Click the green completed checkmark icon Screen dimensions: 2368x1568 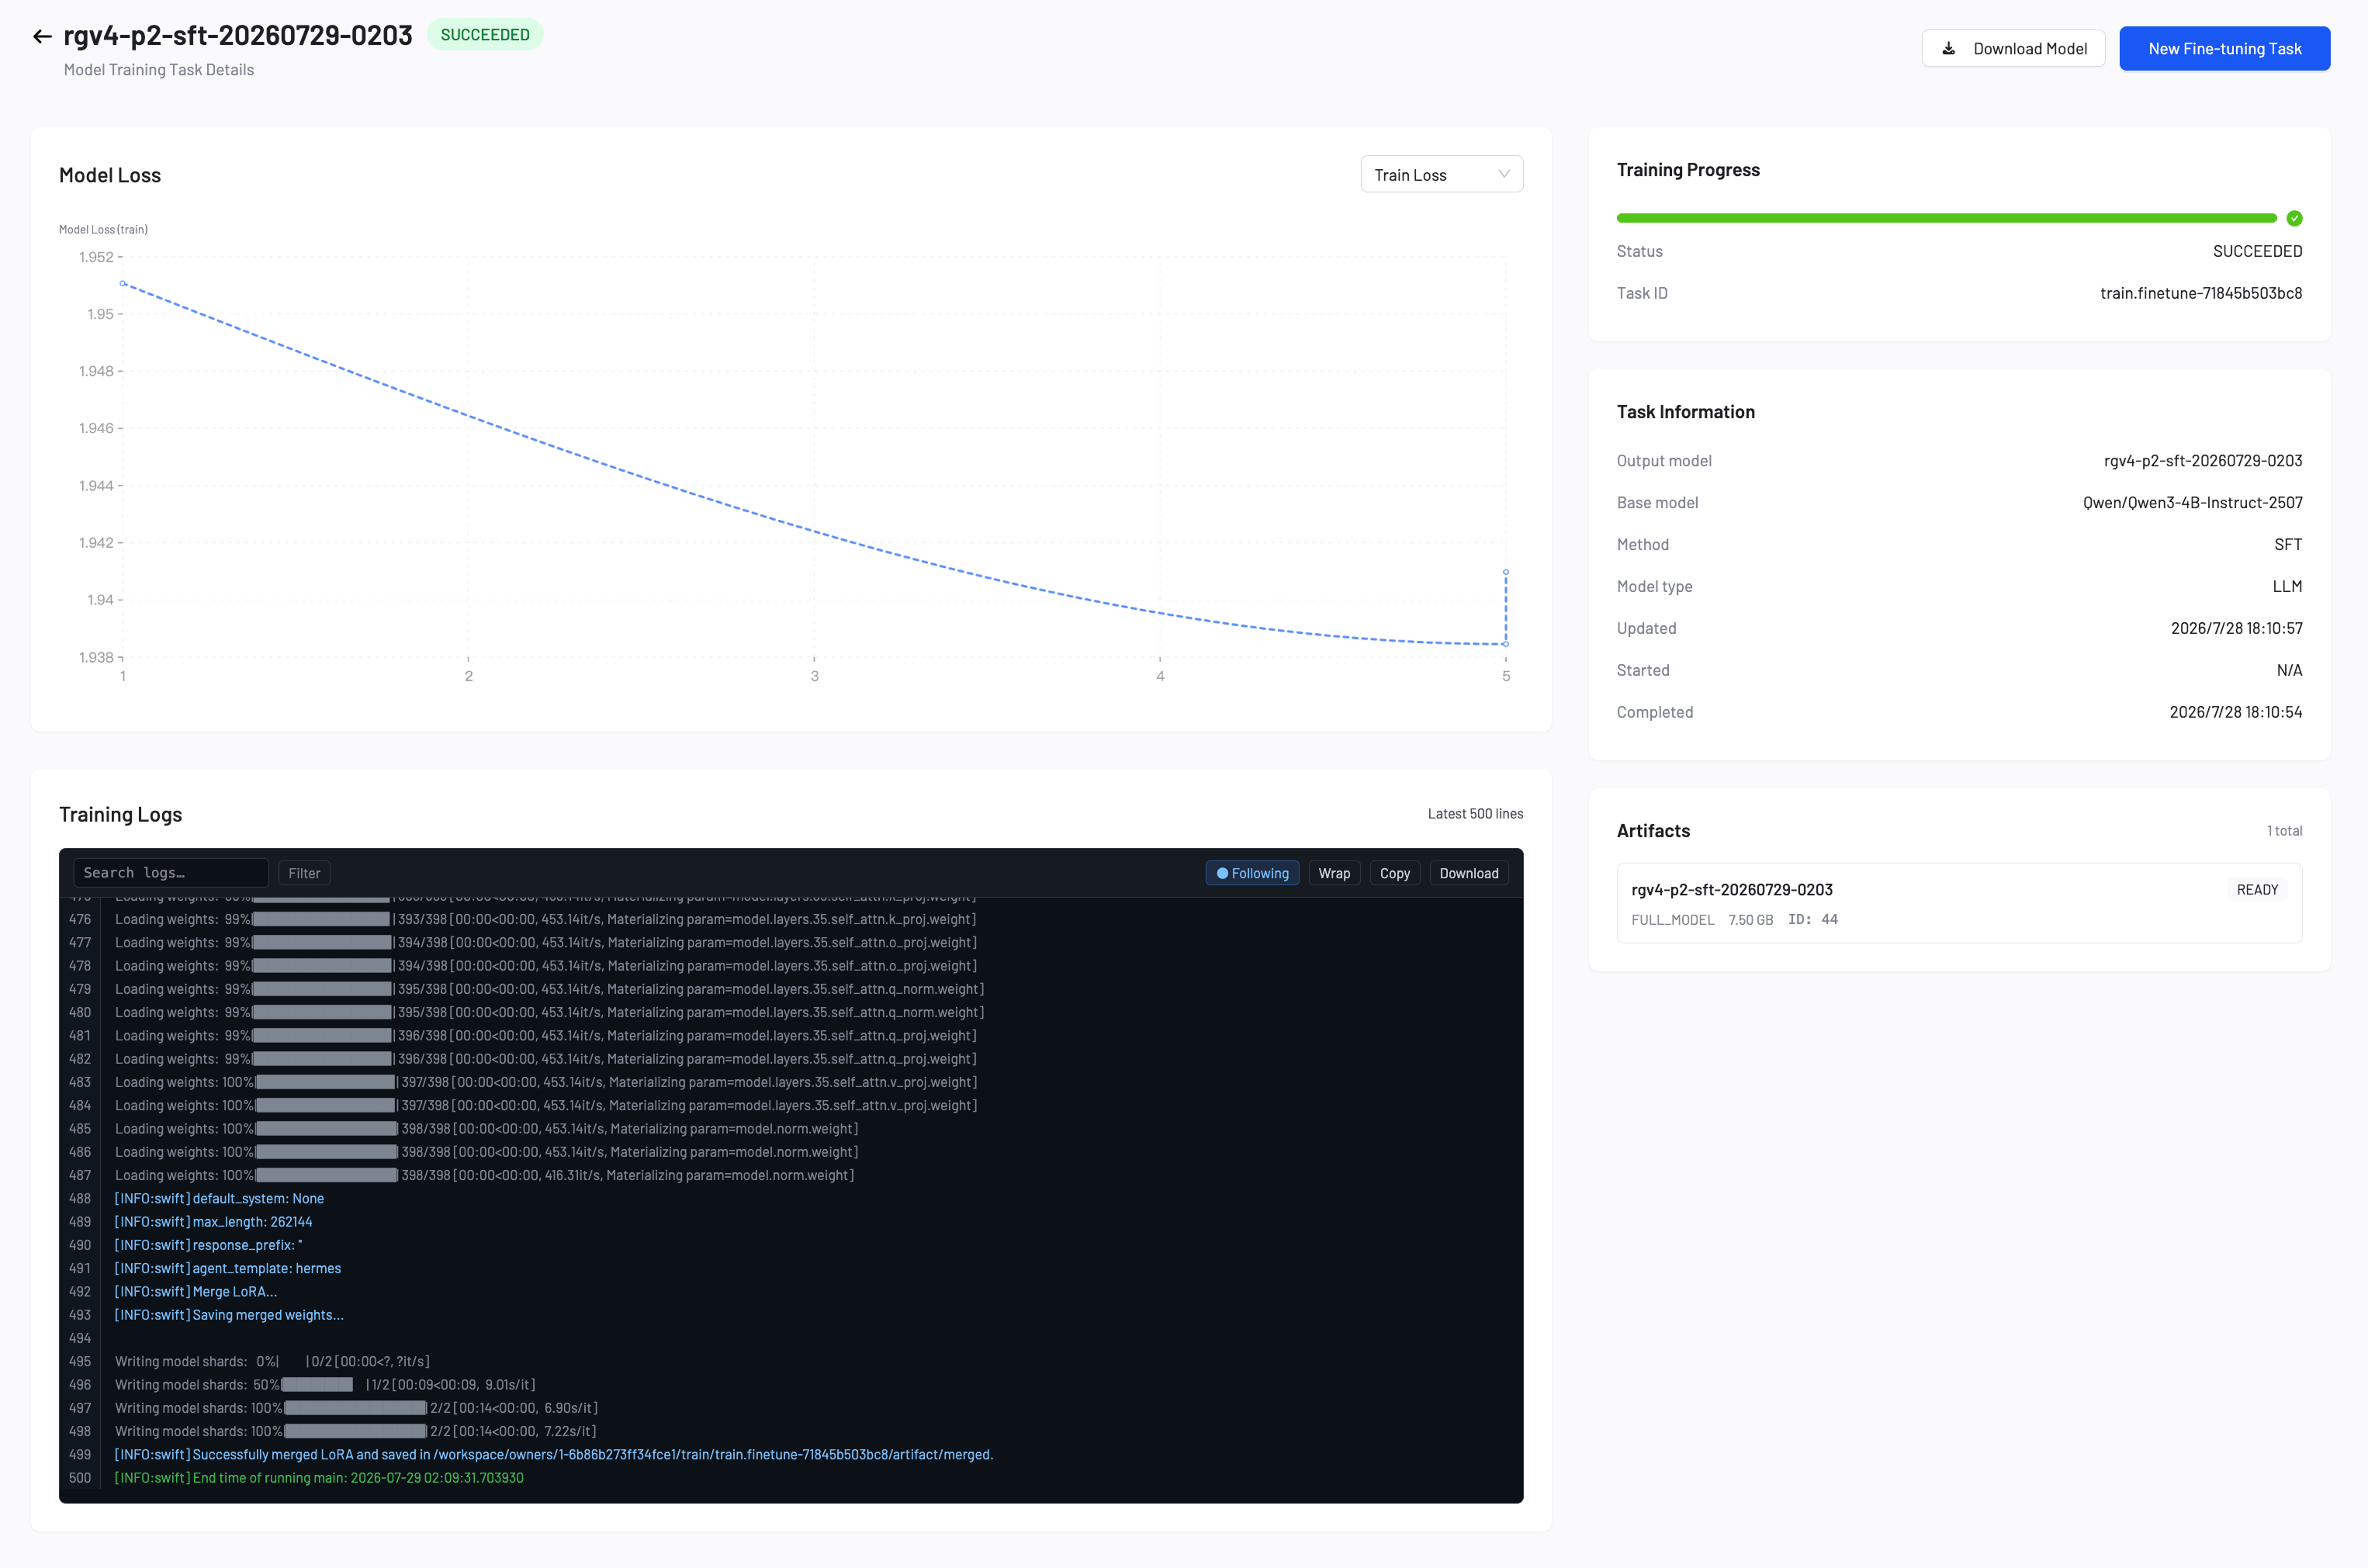pyautogui.click(x=2294, y=218)
